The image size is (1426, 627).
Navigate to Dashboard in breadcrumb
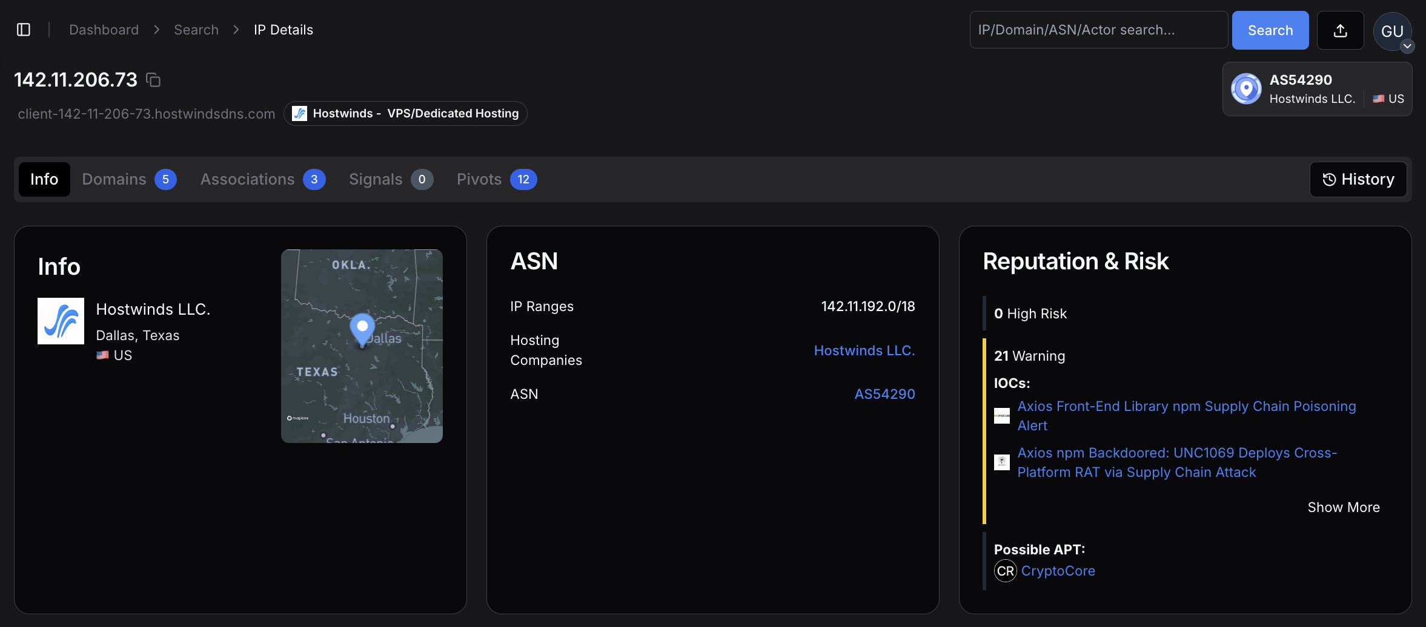point(104,30)
